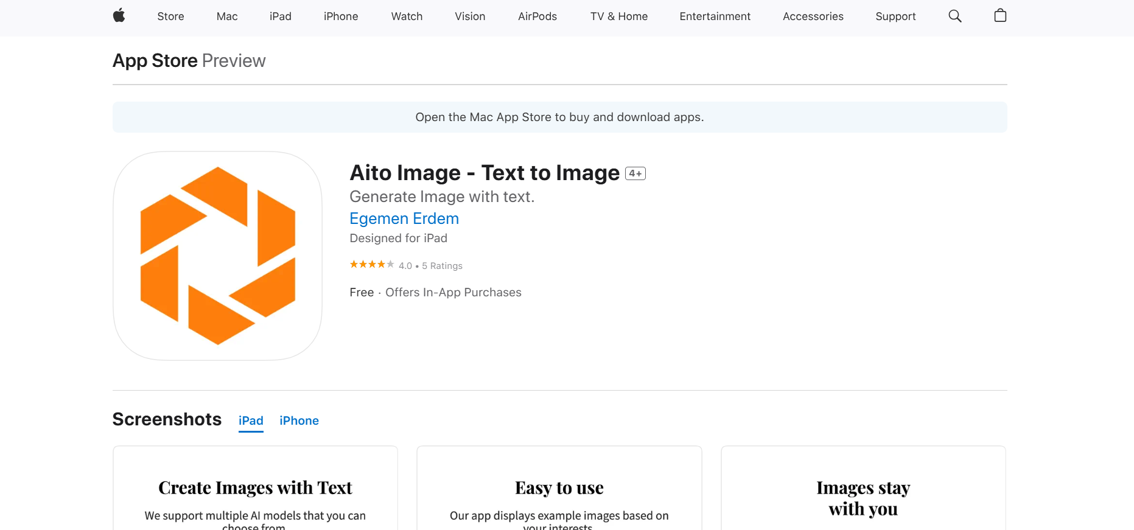
Task: Open the AirPods menu item
Action: (x=537, y=16)
